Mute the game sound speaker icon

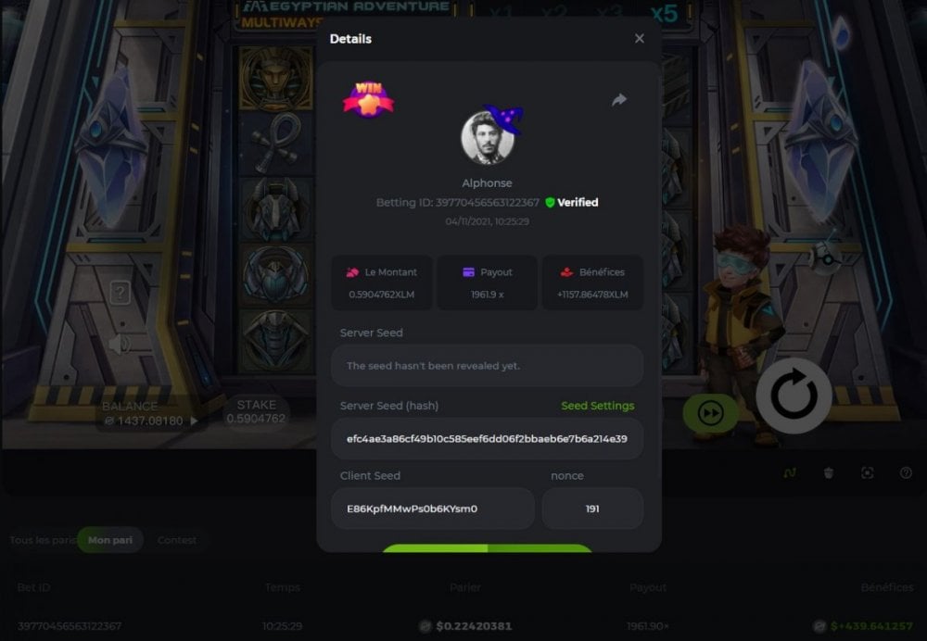(x=120, y=344)
